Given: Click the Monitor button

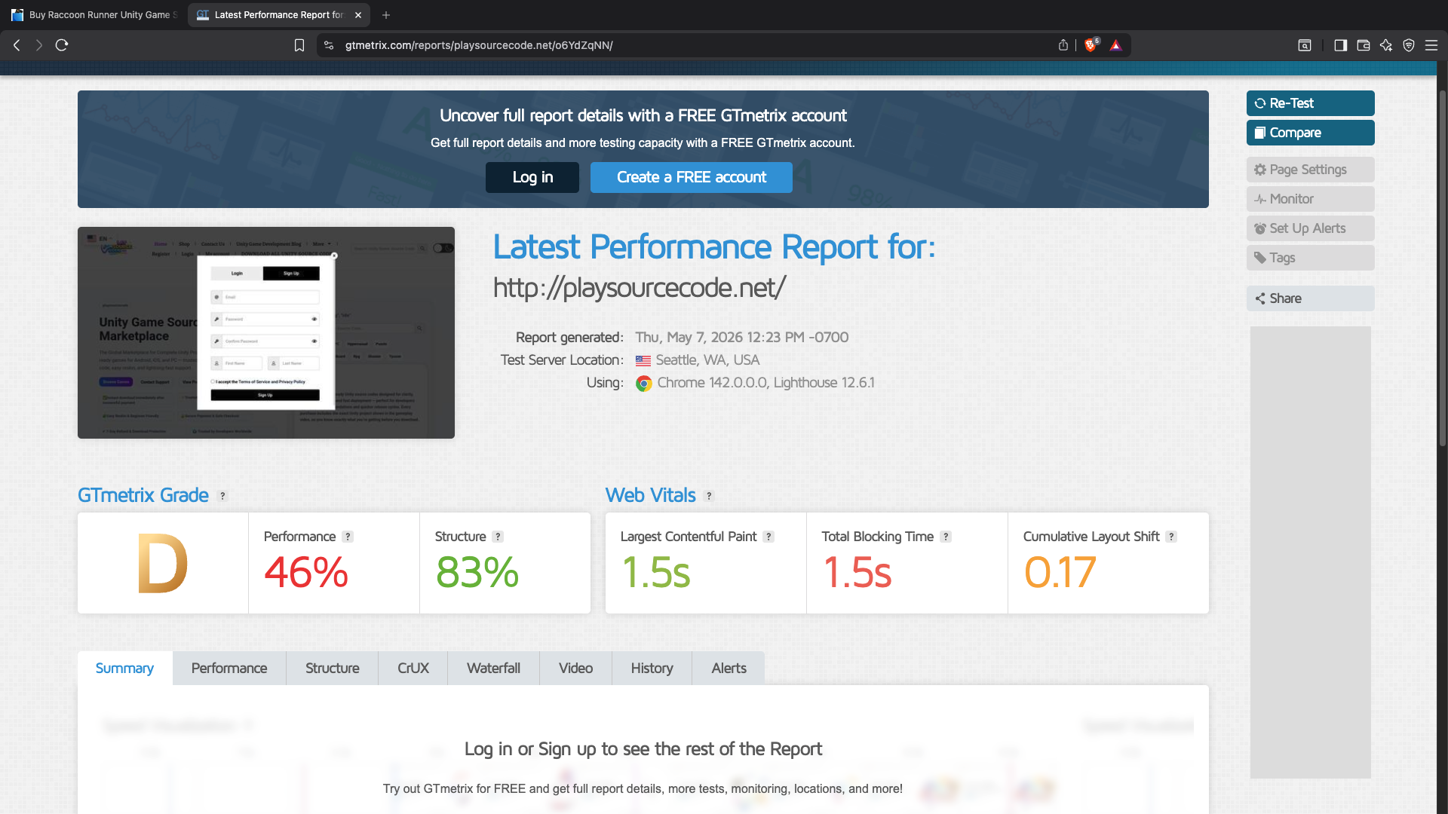Looking at the screenshot, I should pos(1310,199).
